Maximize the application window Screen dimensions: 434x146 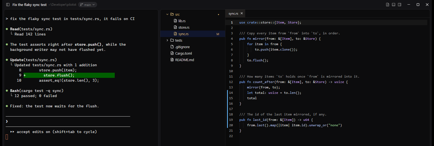click(x=418, y=5)
